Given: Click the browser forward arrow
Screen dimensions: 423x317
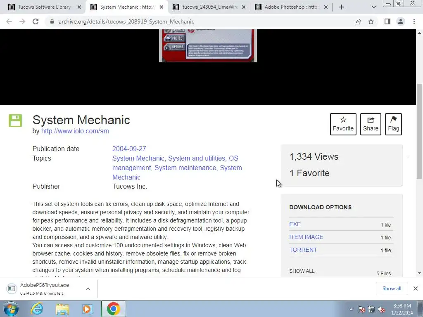Looking at the screenshot, I should [22, 21].
